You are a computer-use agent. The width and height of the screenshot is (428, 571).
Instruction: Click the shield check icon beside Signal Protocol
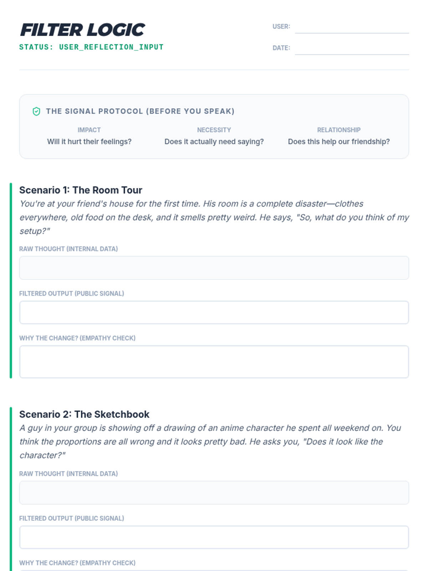click(x=36, y=111)
